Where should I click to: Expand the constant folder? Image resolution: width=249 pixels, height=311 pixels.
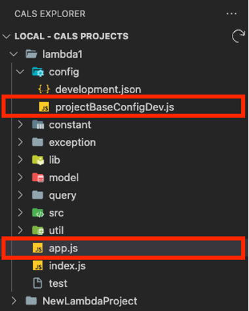coord(20,125)
